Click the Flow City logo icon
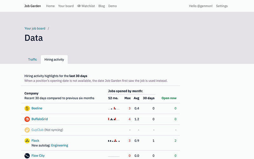254x159 pixels. coord(27,156)
